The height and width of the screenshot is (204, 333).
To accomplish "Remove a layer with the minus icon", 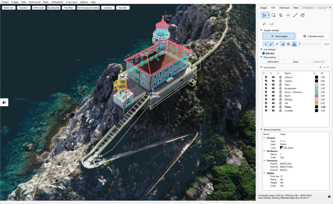I will pyautogui.click(x=325, y=67).
